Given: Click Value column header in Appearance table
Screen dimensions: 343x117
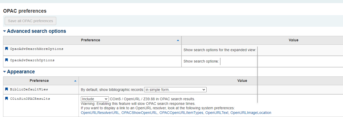Looking at the screenshot, I should pos(242,81).
